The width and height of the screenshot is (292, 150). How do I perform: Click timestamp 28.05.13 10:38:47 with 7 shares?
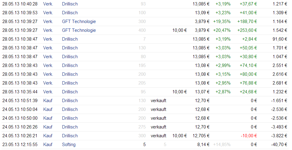pyautogui.click(x=20, y=39)
